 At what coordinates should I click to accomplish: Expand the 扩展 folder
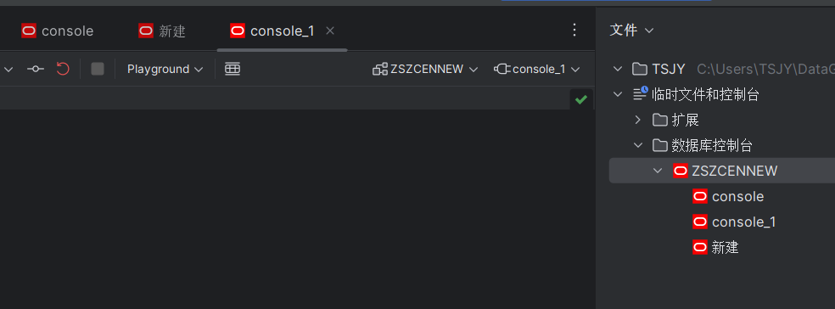point(638,120)
